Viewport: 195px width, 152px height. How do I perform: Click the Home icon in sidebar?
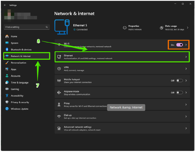(7, 37)
